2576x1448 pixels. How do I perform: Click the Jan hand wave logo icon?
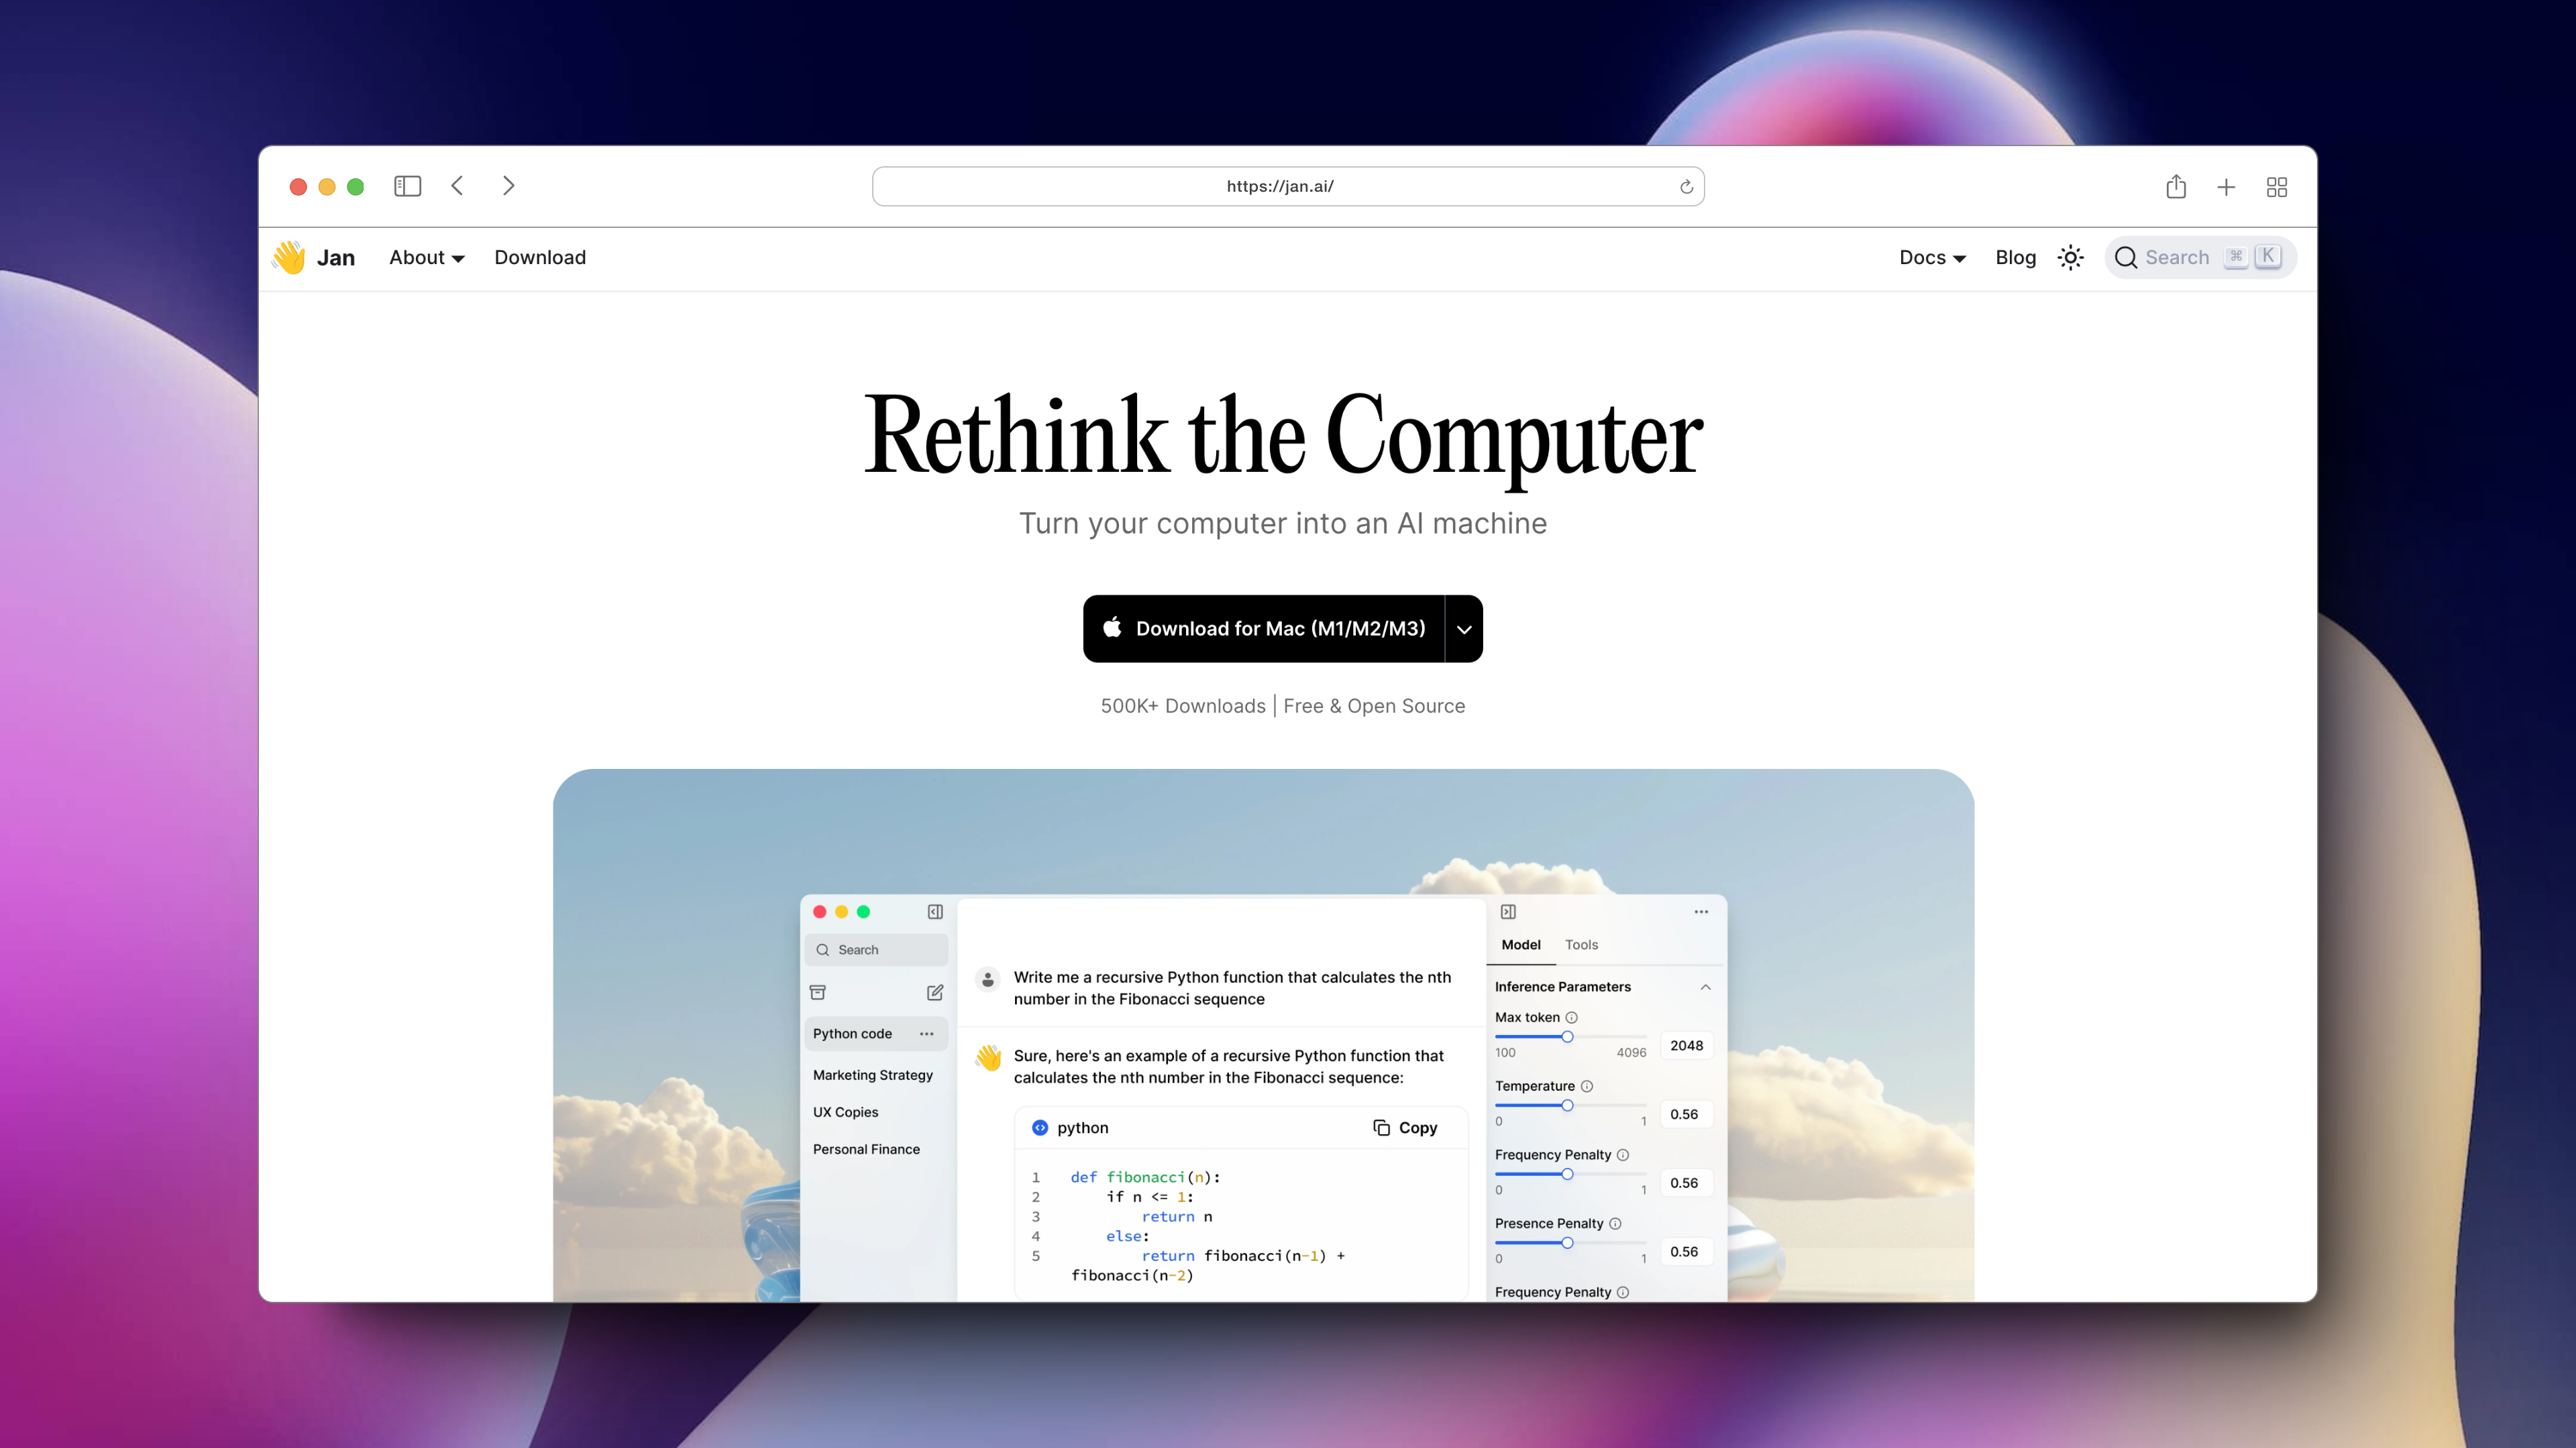click(288, 256)
